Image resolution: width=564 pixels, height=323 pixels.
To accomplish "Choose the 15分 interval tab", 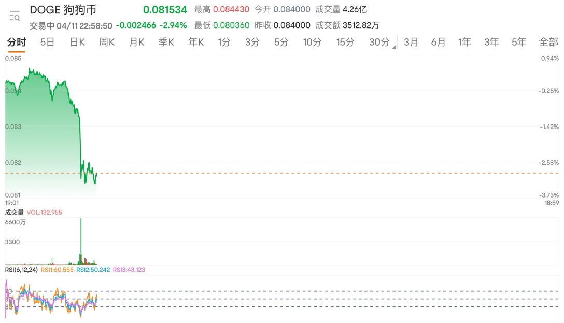I will point(345,42).
